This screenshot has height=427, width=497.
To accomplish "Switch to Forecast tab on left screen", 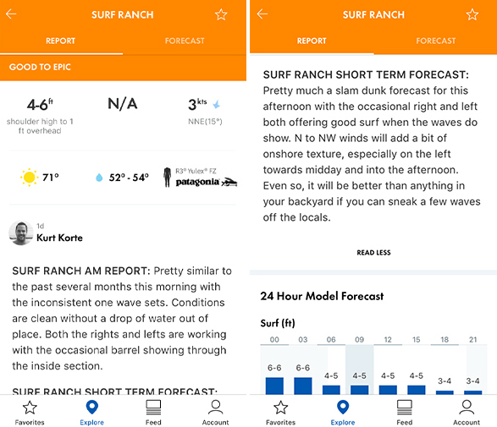I will [185, 41].
